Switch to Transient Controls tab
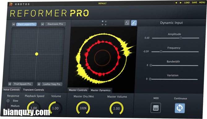The width and height of the screenshot is (207, 119). coord(33,90)
